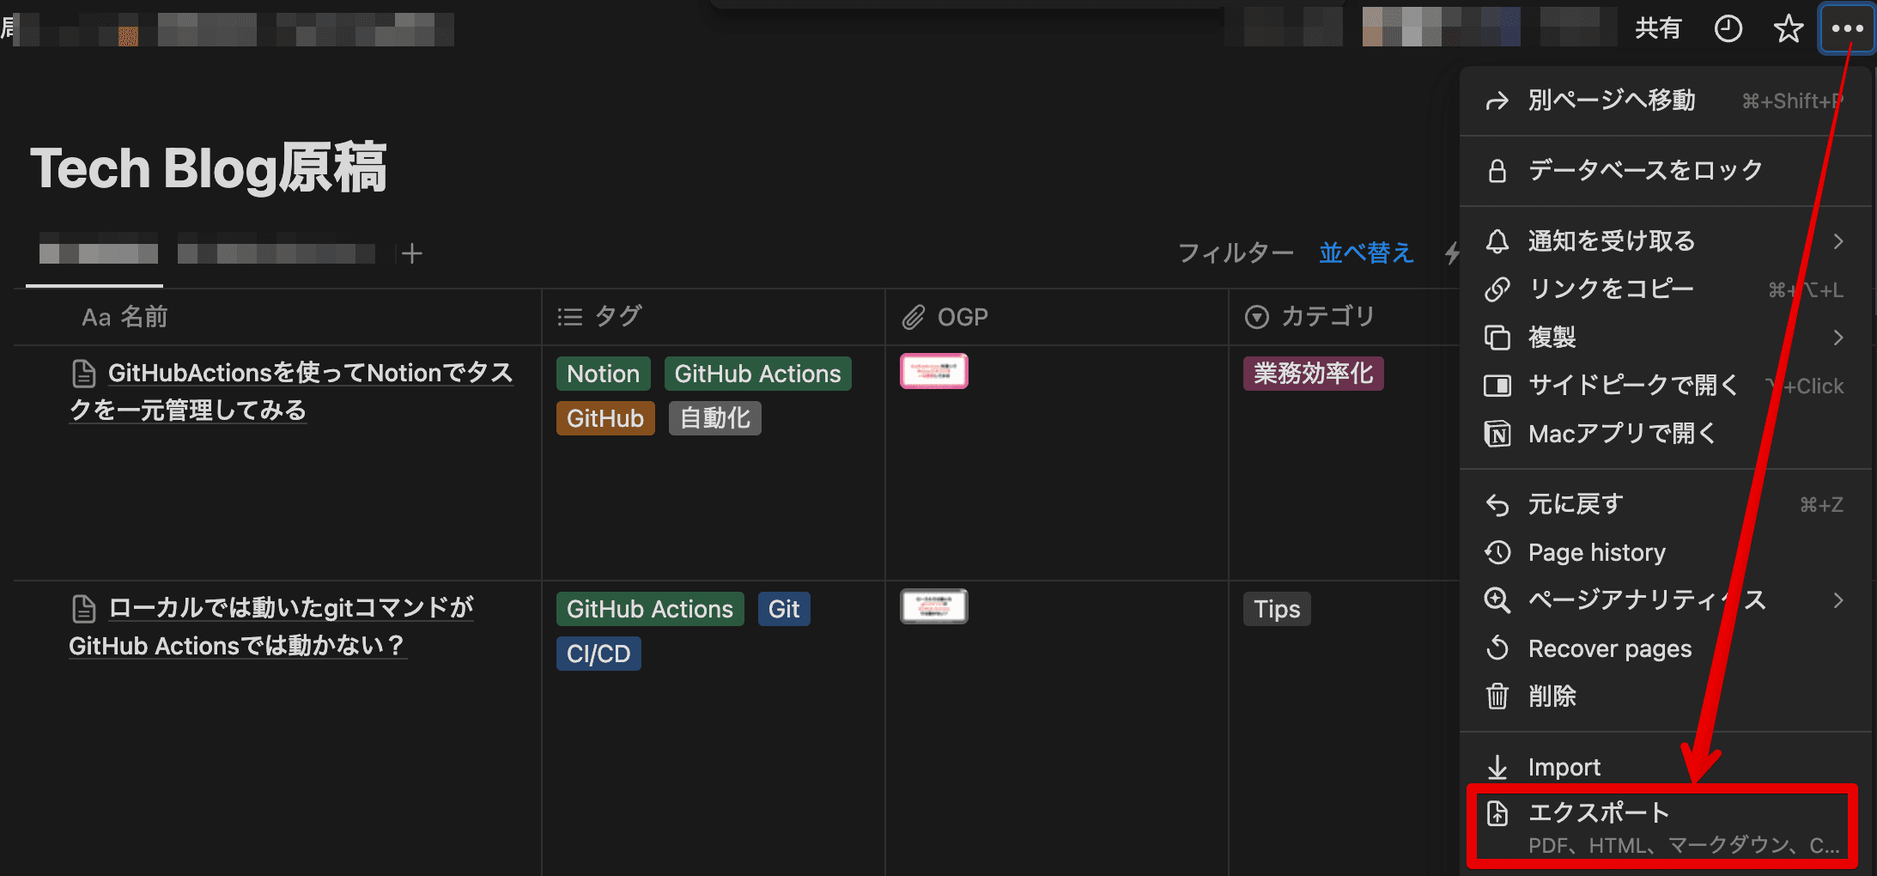Viewport: 1877px width, 876px height.
Task: Star this page as favorite
Action: tap(1788, 29)
